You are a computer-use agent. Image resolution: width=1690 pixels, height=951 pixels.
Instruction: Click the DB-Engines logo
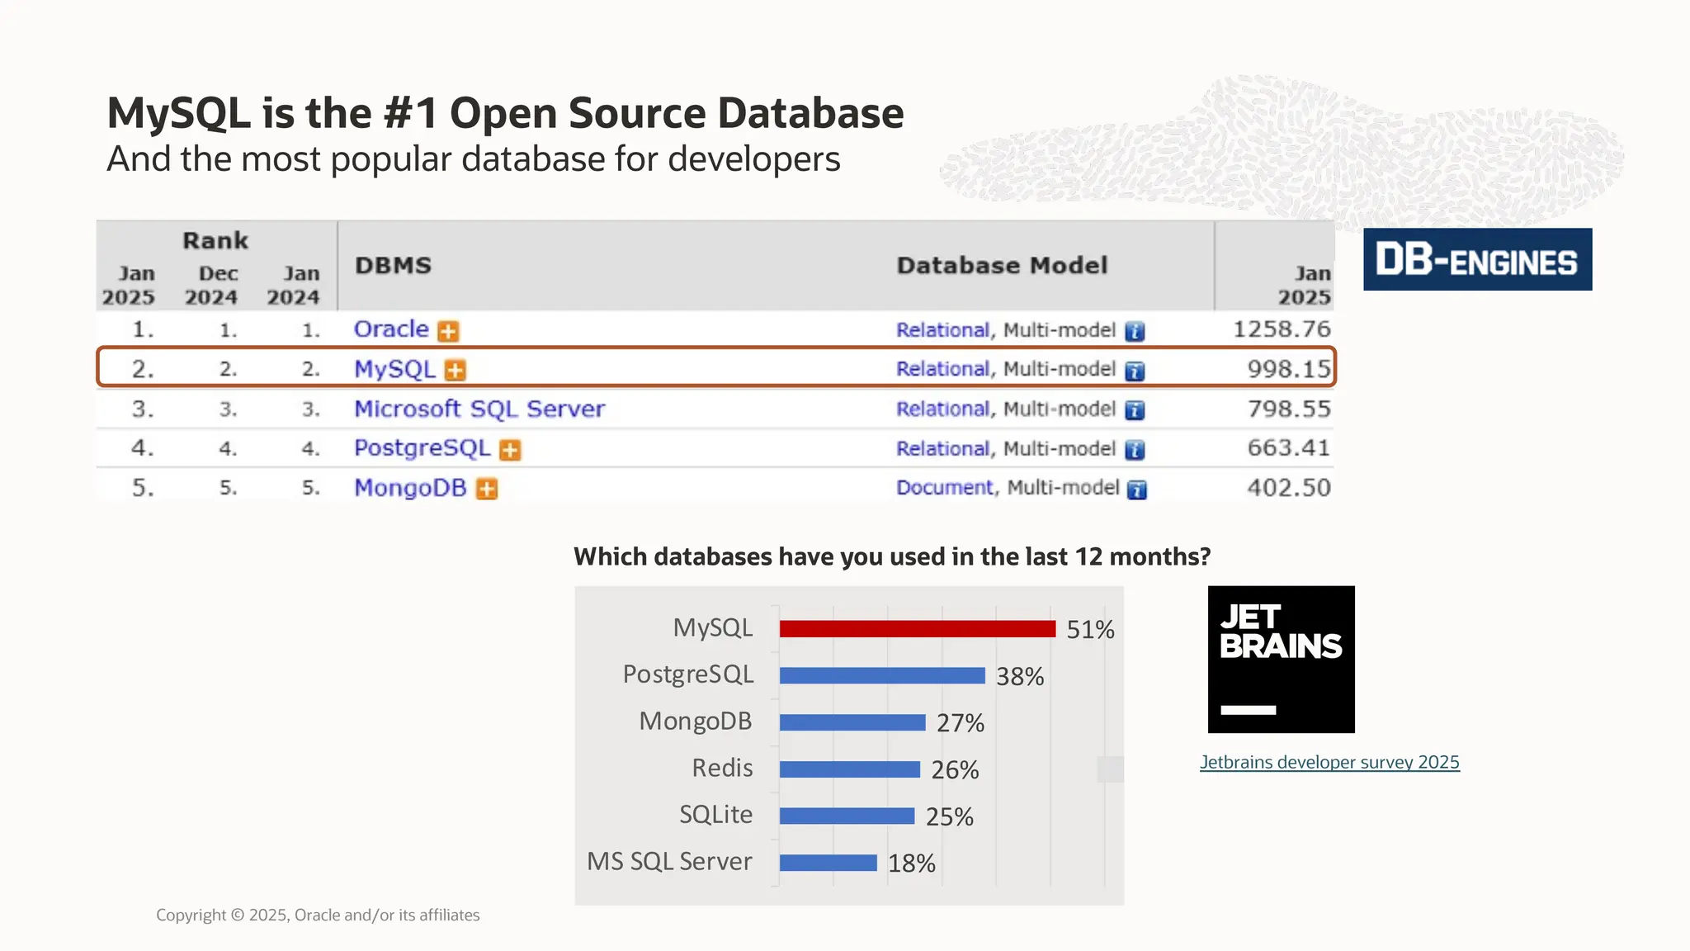click(1477, 259)
